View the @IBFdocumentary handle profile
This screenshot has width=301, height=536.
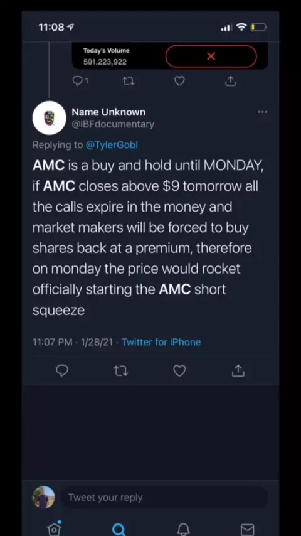tap(113, 124)
